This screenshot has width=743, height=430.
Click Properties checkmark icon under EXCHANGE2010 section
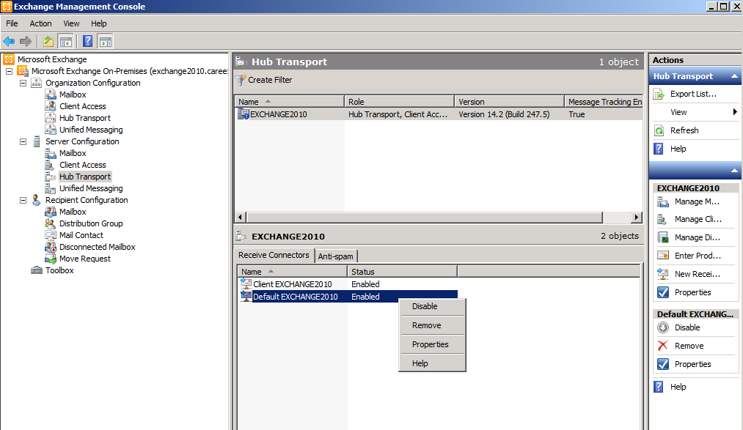click(x=663, y=292)
